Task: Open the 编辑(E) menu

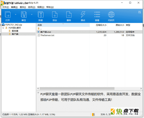Action: [x=14, y=7]
